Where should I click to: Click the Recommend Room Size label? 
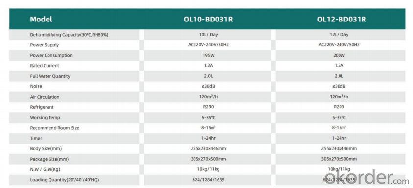click(54, 128)
